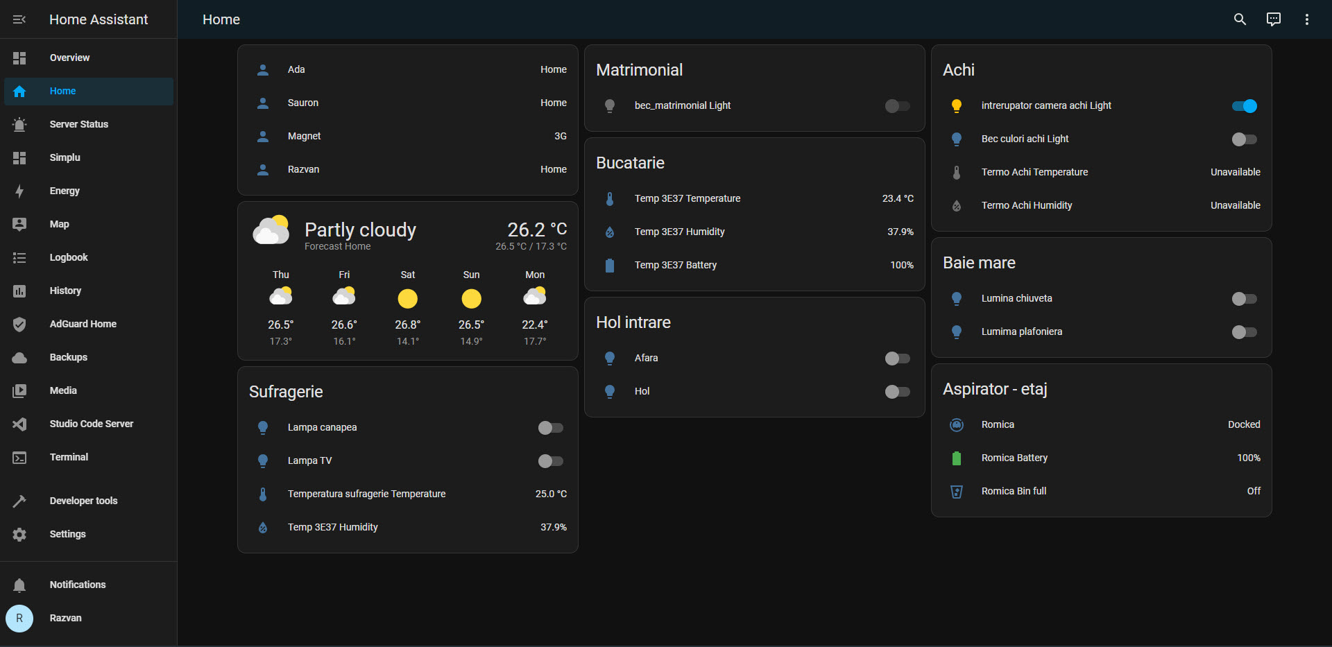Open Magnet person showing 3G

408,136
